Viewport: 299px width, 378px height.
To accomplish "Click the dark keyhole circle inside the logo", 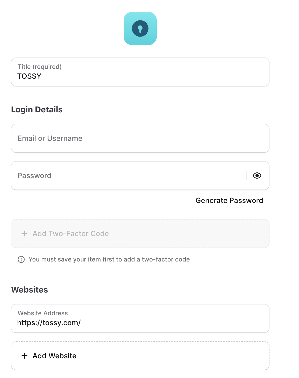I will (140, 28).
